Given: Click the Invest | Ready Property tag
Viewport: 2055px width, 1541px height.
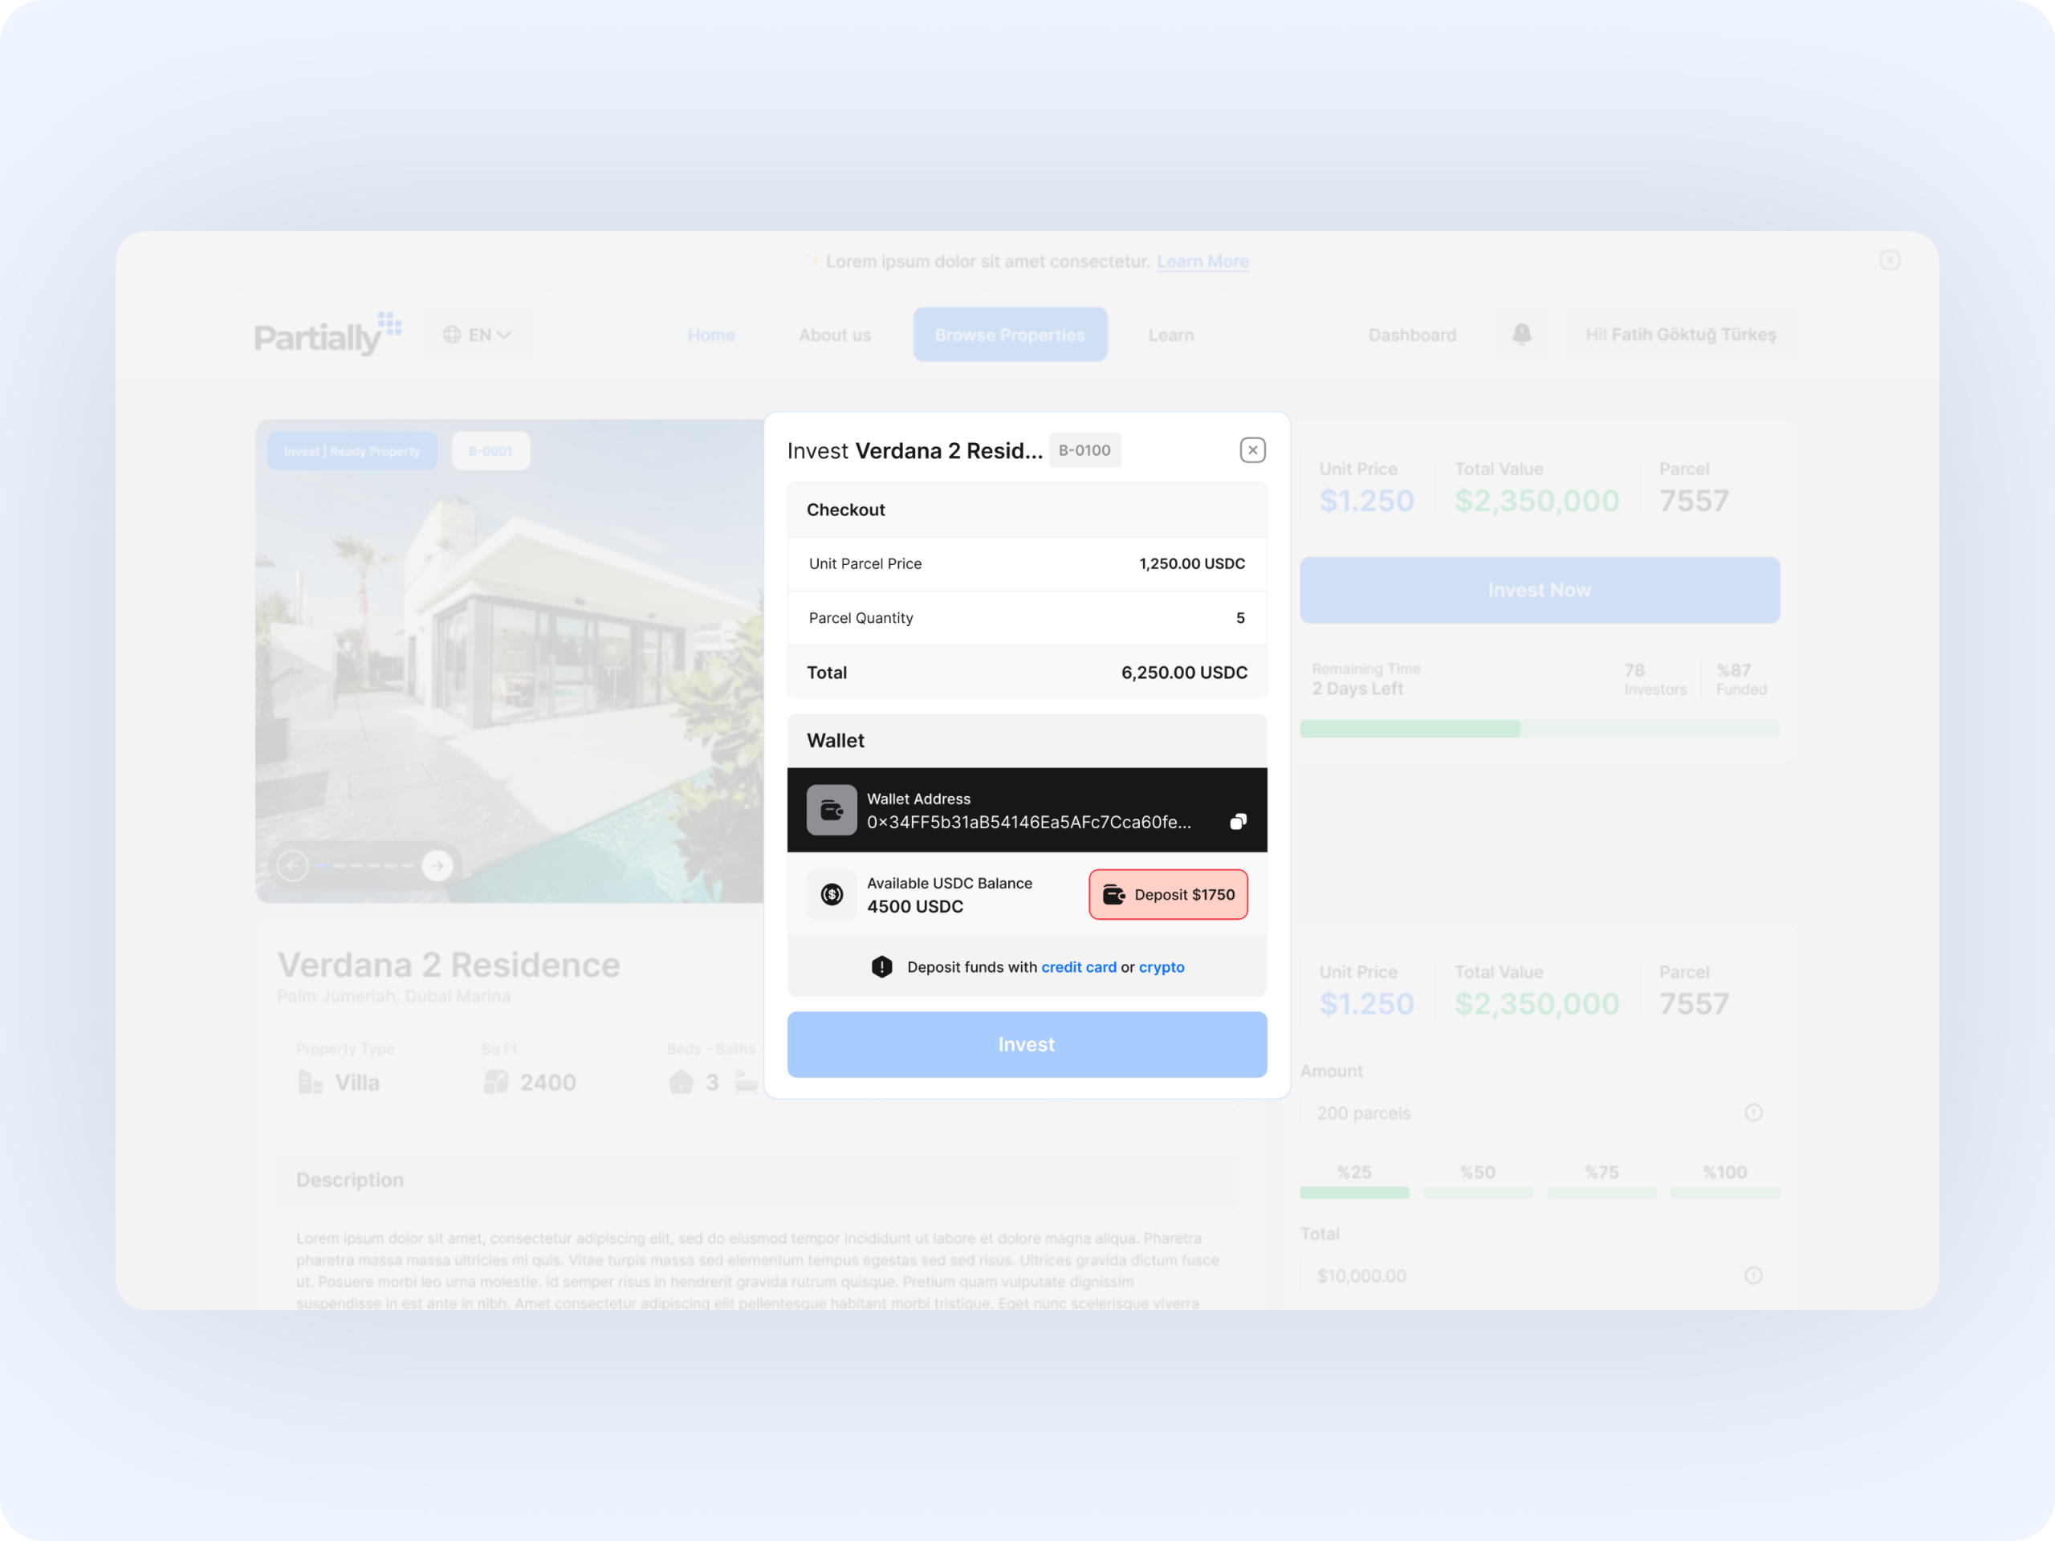Looking at the screenshot, I should [352, 451].
